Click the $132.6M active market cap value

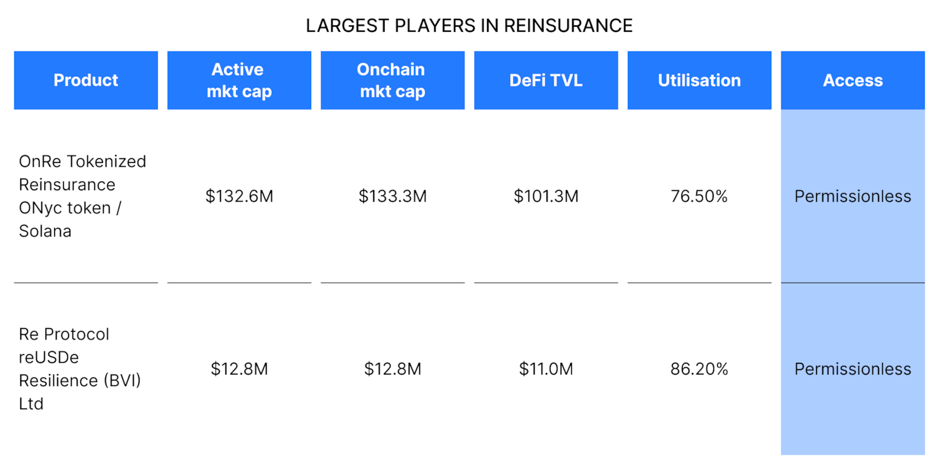[x=239, y=196]
